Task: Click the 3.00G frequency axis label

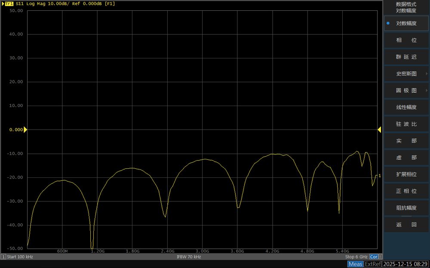Action: [203, 251]
